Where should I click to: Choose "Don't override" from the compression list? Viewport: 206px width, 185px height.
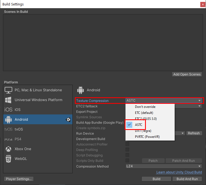click(145, 107)
